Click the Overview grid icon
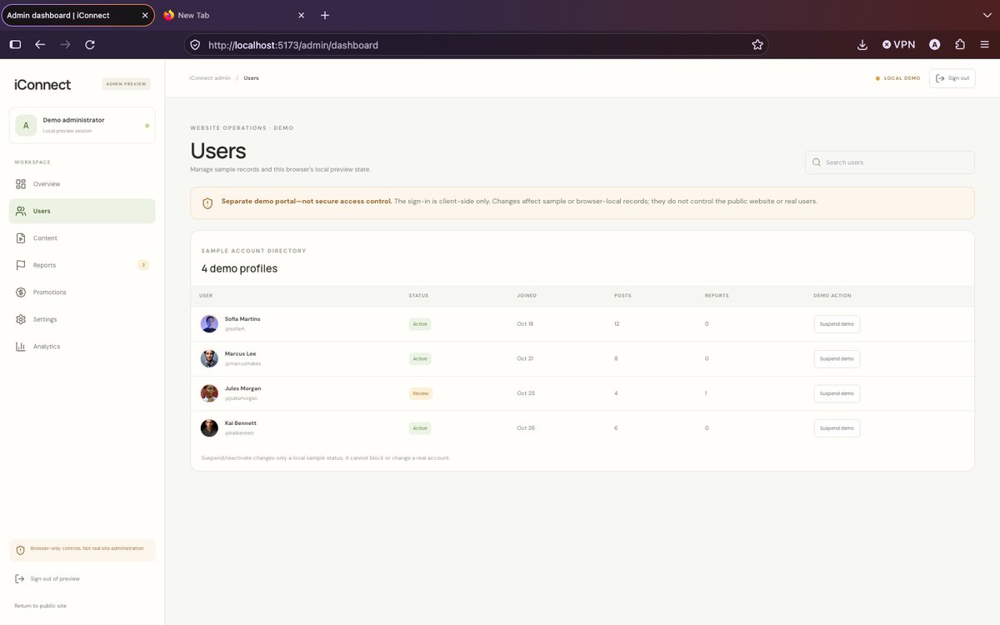 21,184
